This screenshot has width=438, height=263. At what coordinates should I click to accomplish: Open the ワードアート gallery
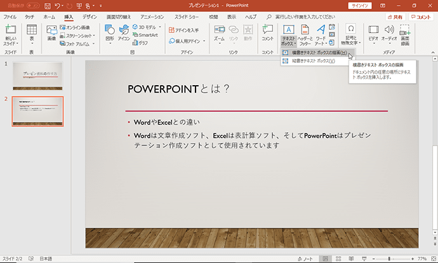[321, 35]
